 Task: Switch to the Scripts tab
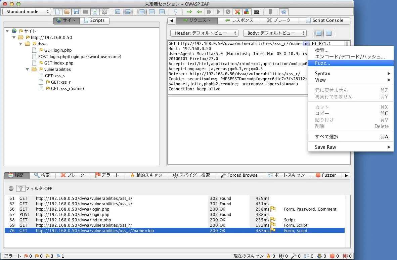tap(94, 20)
